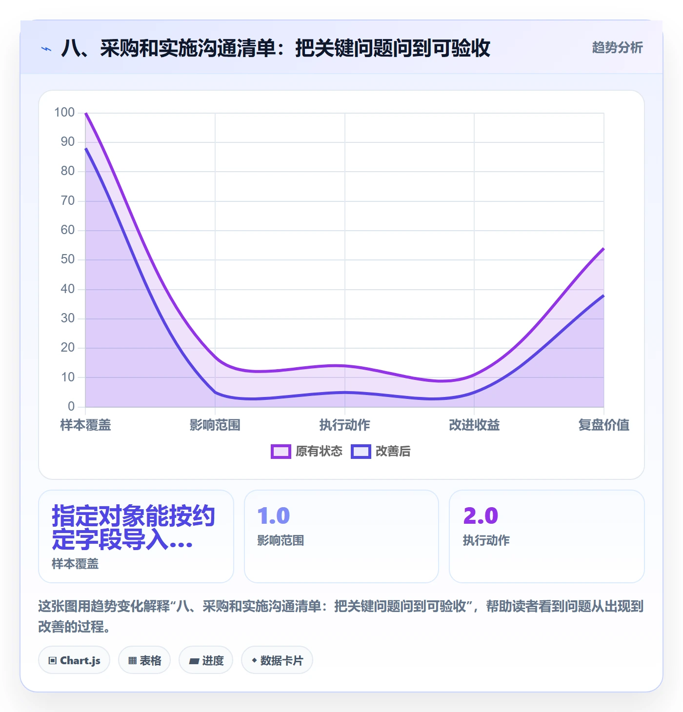Click the 改进收益 x-axis label
Image resolution: width=683 pixels, height=712 pixels.
[x=474, y=425]
